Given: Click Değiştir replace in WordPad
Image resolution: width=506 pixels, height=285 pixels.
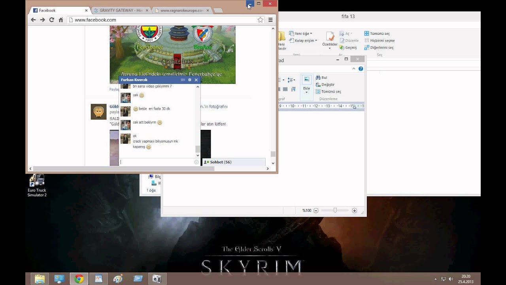Looking at the screenshot, I should 325,85.
